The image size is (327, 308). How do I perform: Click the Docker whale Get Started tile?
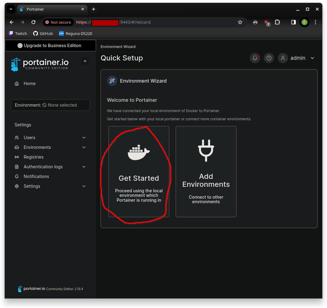point(139,171)
